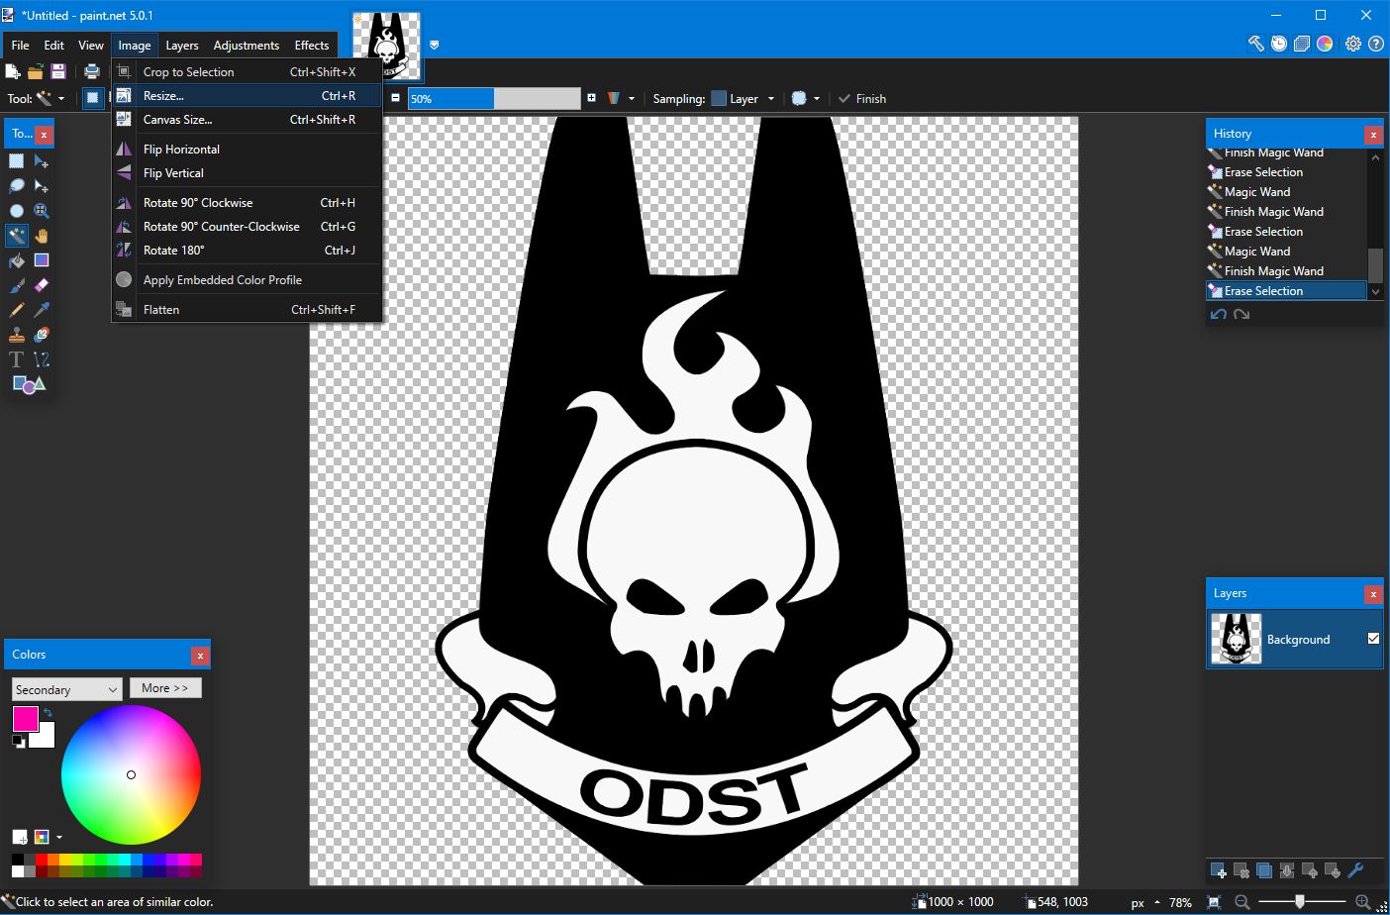Choose the Recolor tool
The image size is (1390, 915).
[42, 335]
